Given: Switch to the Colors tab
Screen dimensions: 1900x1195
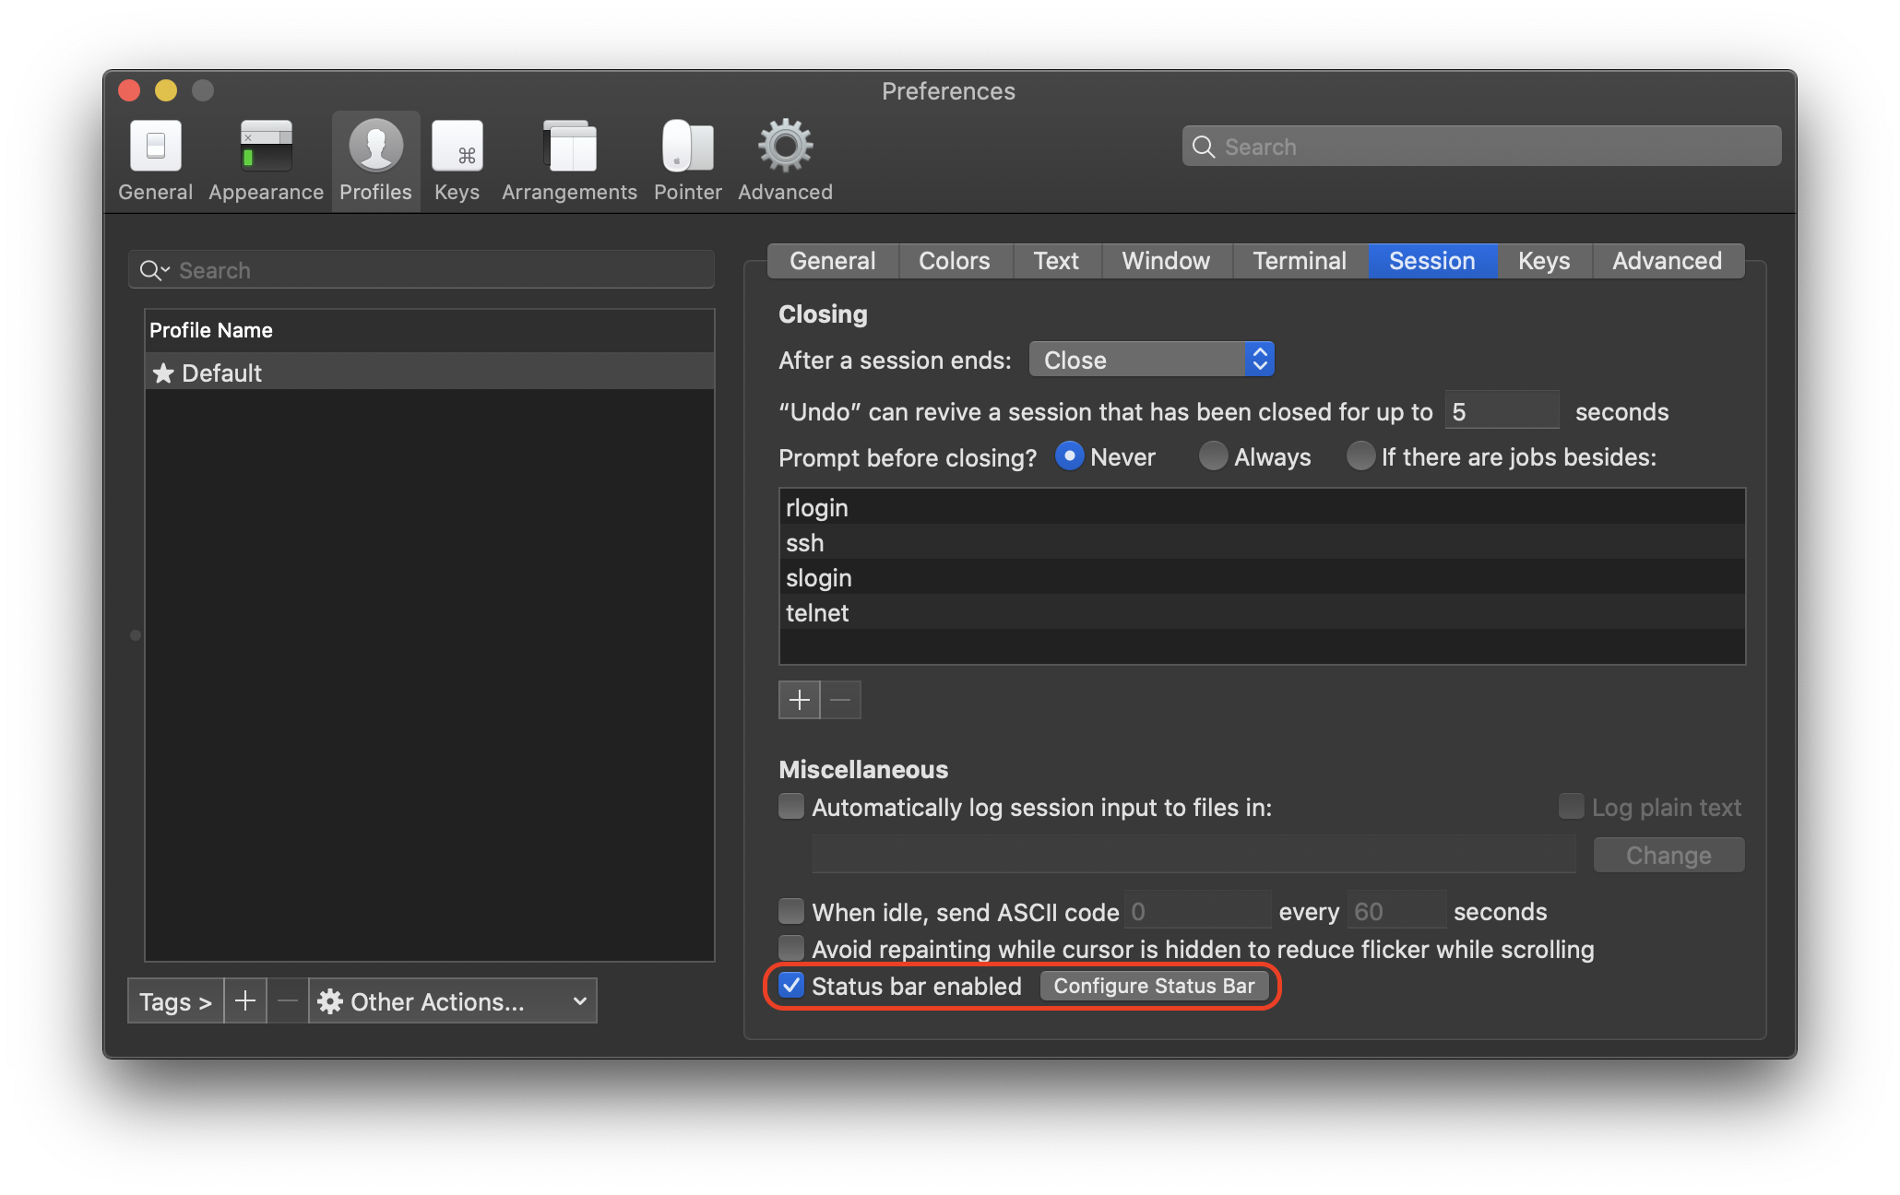Looking at the screenshot, I should click(954, 261).
